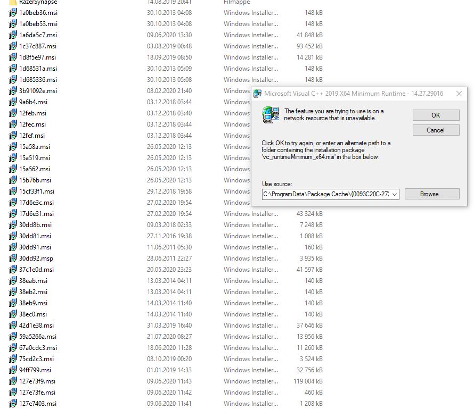Select file name 67a0cdc3.msi
The height and width of the screenshot is (409, 474).
(38, 348)
